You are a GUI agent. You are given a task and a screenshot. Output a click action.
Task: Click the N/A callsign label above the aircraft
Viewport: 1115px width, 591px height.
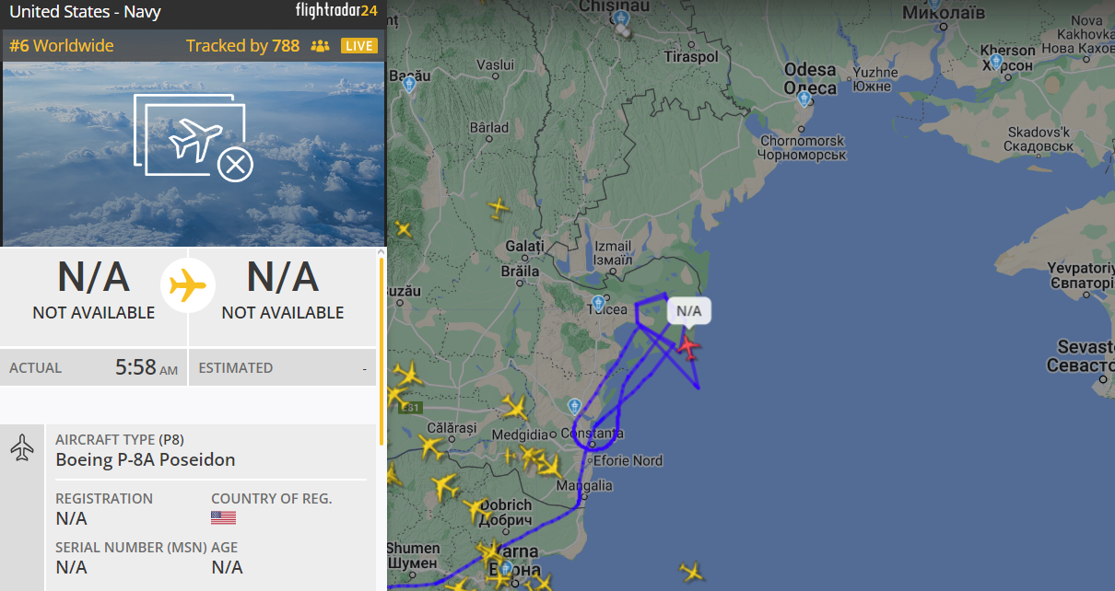tap(689, 311)
